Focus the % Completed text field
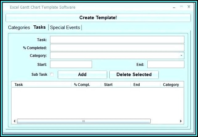Viewport: 198px width, 137px height. [x=117, y=48]
